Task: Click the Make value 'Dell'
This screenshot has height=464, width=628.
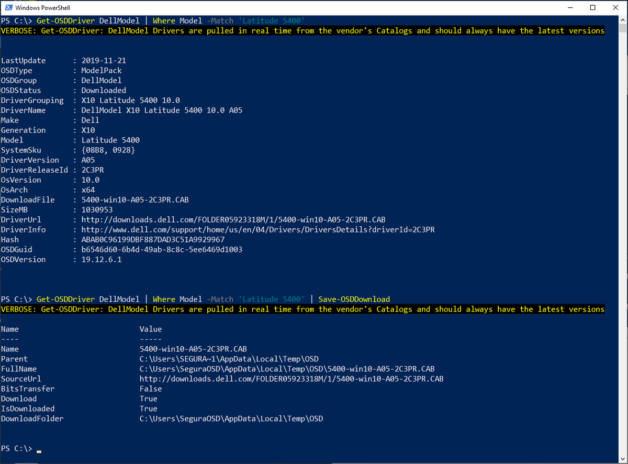Action: pyautogui.click(x=90, y=120)
